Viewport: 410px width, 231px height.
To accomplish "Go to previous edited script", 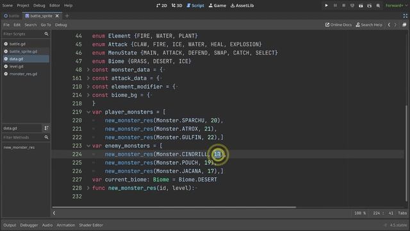I will point(389,25).
